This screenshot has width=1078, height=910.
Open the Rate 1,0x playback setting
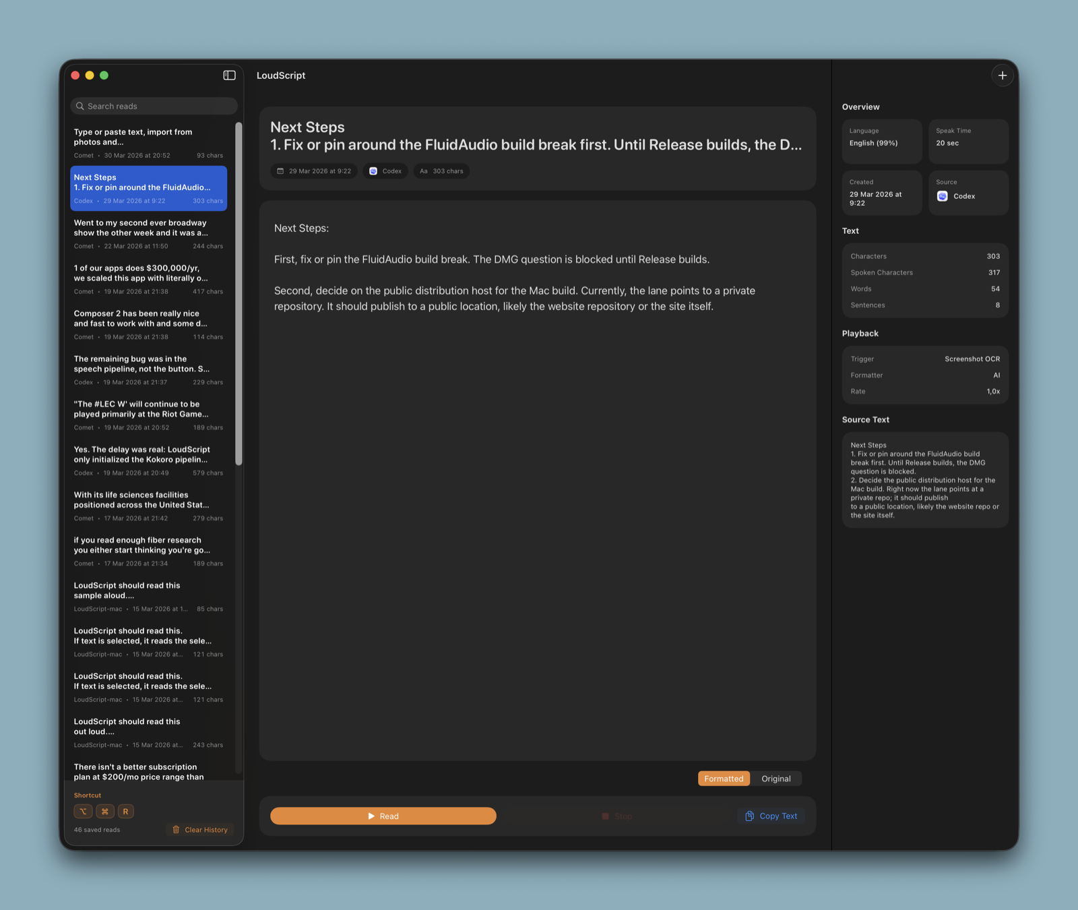925,391
